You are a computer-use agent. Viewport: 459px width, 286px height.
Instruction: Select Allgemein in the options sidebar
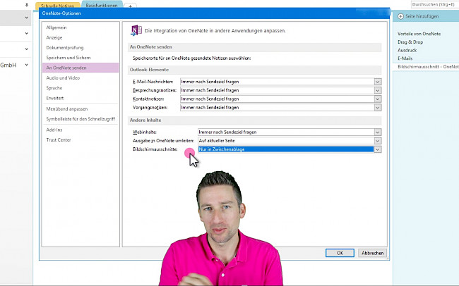pos(58,27)
